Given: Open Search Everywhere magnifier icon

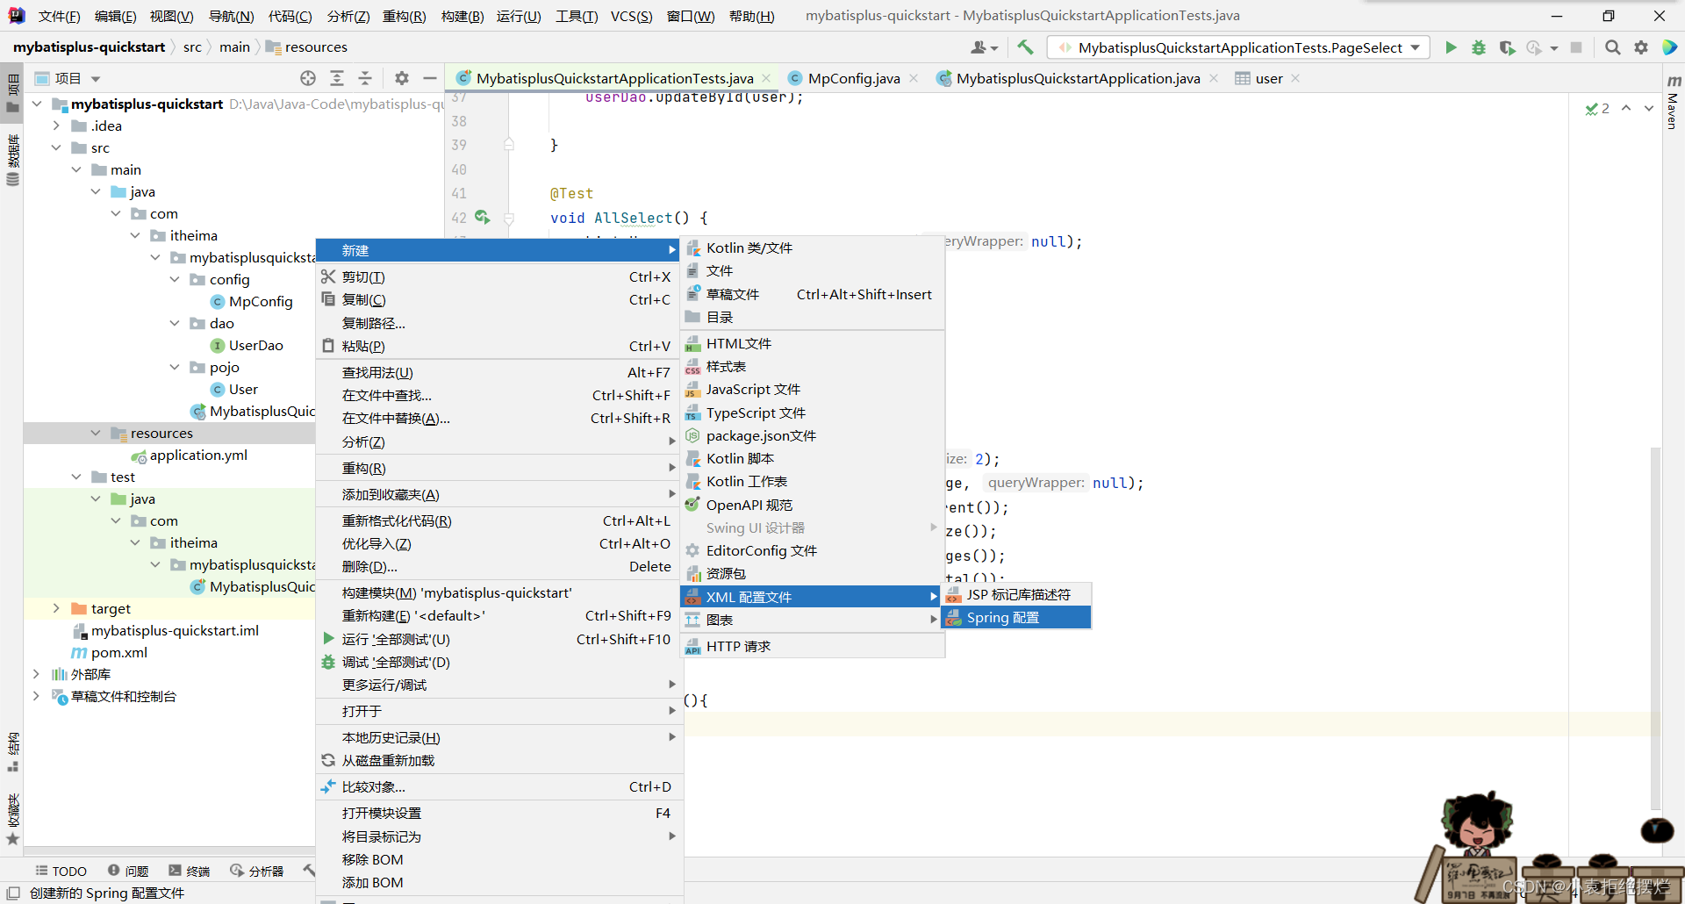Looking at the screenshot, I should click(1612, 47).
